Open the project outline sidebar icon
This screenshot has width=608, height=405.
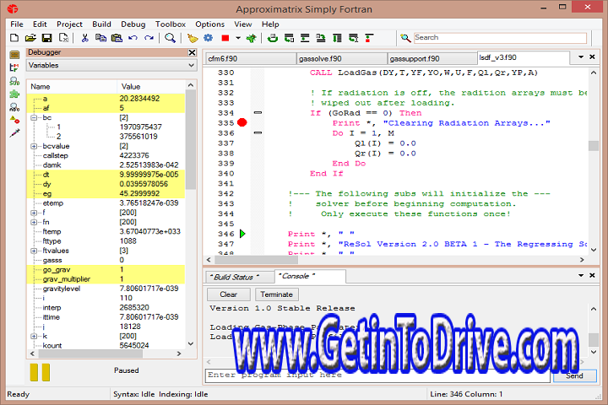tap(14, 55)
